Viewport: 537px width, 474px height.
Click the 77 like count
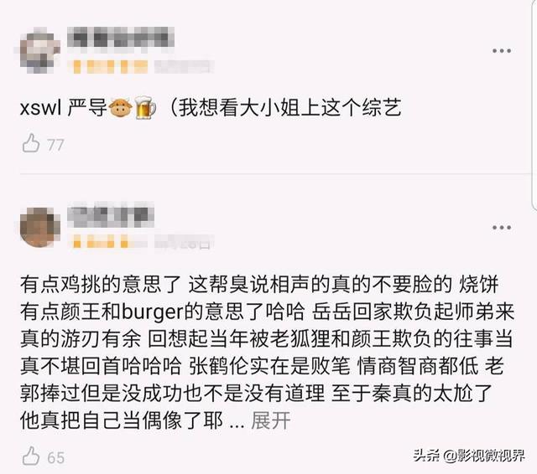[55, 145]
